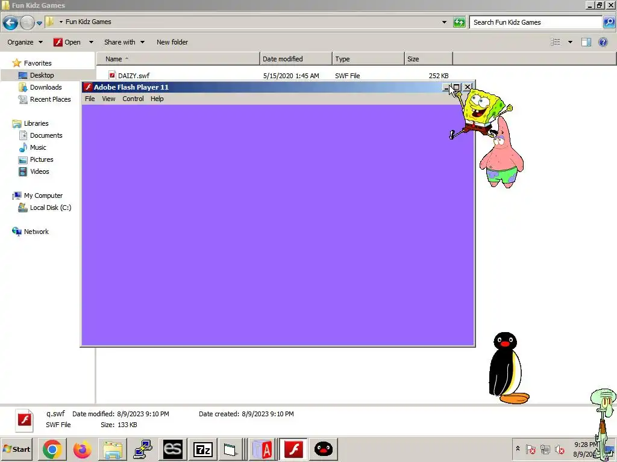Click the Search Fun Kidz Games field
Image resolution: width=617 pixels, height=462 pixels.
click(536, 22)
